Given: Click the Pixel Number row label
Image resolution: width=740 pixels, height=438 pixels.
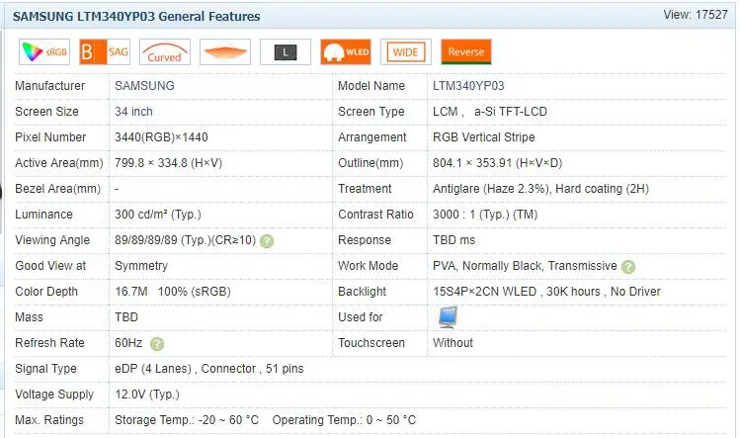Looking at the screenshot, I should 50,137.
